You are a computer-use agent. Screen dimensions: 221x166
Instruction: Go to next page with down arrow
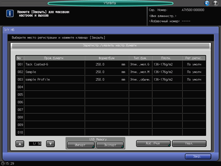pos(50,144)
